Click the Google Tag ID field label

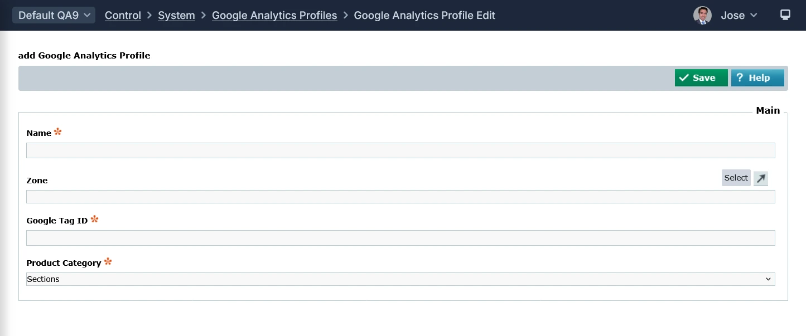coord(57,221)
